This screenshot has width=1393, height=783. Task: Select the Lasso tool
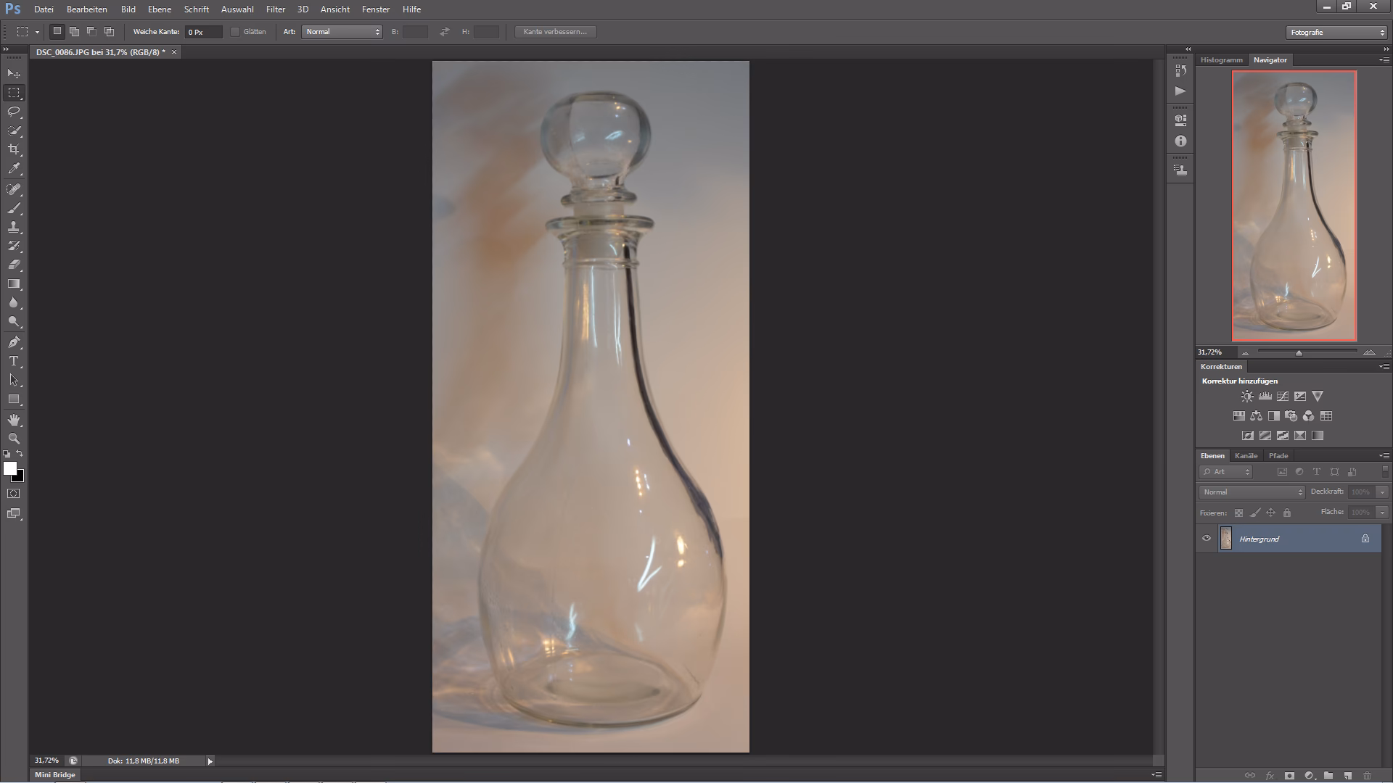(x=14, y=112)
